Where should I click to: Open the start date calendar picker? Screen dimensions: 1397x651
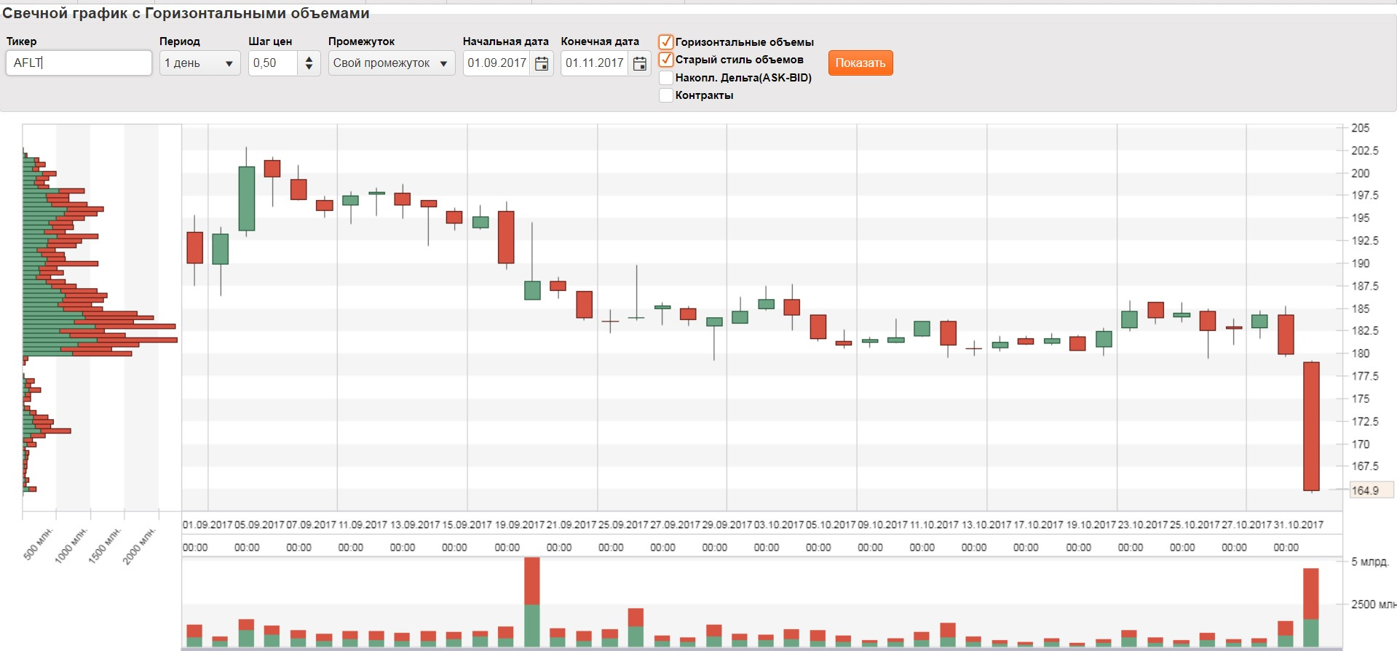pyautogui.click(x=542, y=63)
